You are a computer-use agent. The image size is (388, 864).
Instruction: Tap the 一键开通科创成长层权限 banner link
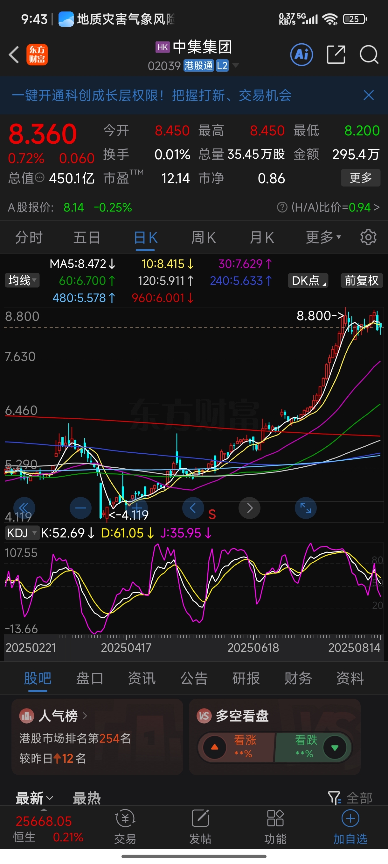pyautogui.click(x=152, y=95)
